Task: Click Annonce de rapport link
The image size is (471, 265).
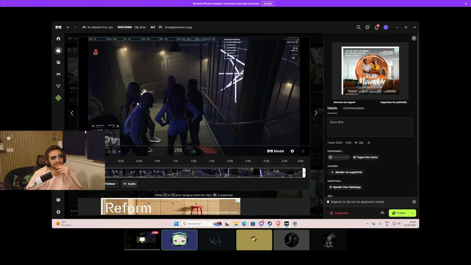Action: click(344, 102)
